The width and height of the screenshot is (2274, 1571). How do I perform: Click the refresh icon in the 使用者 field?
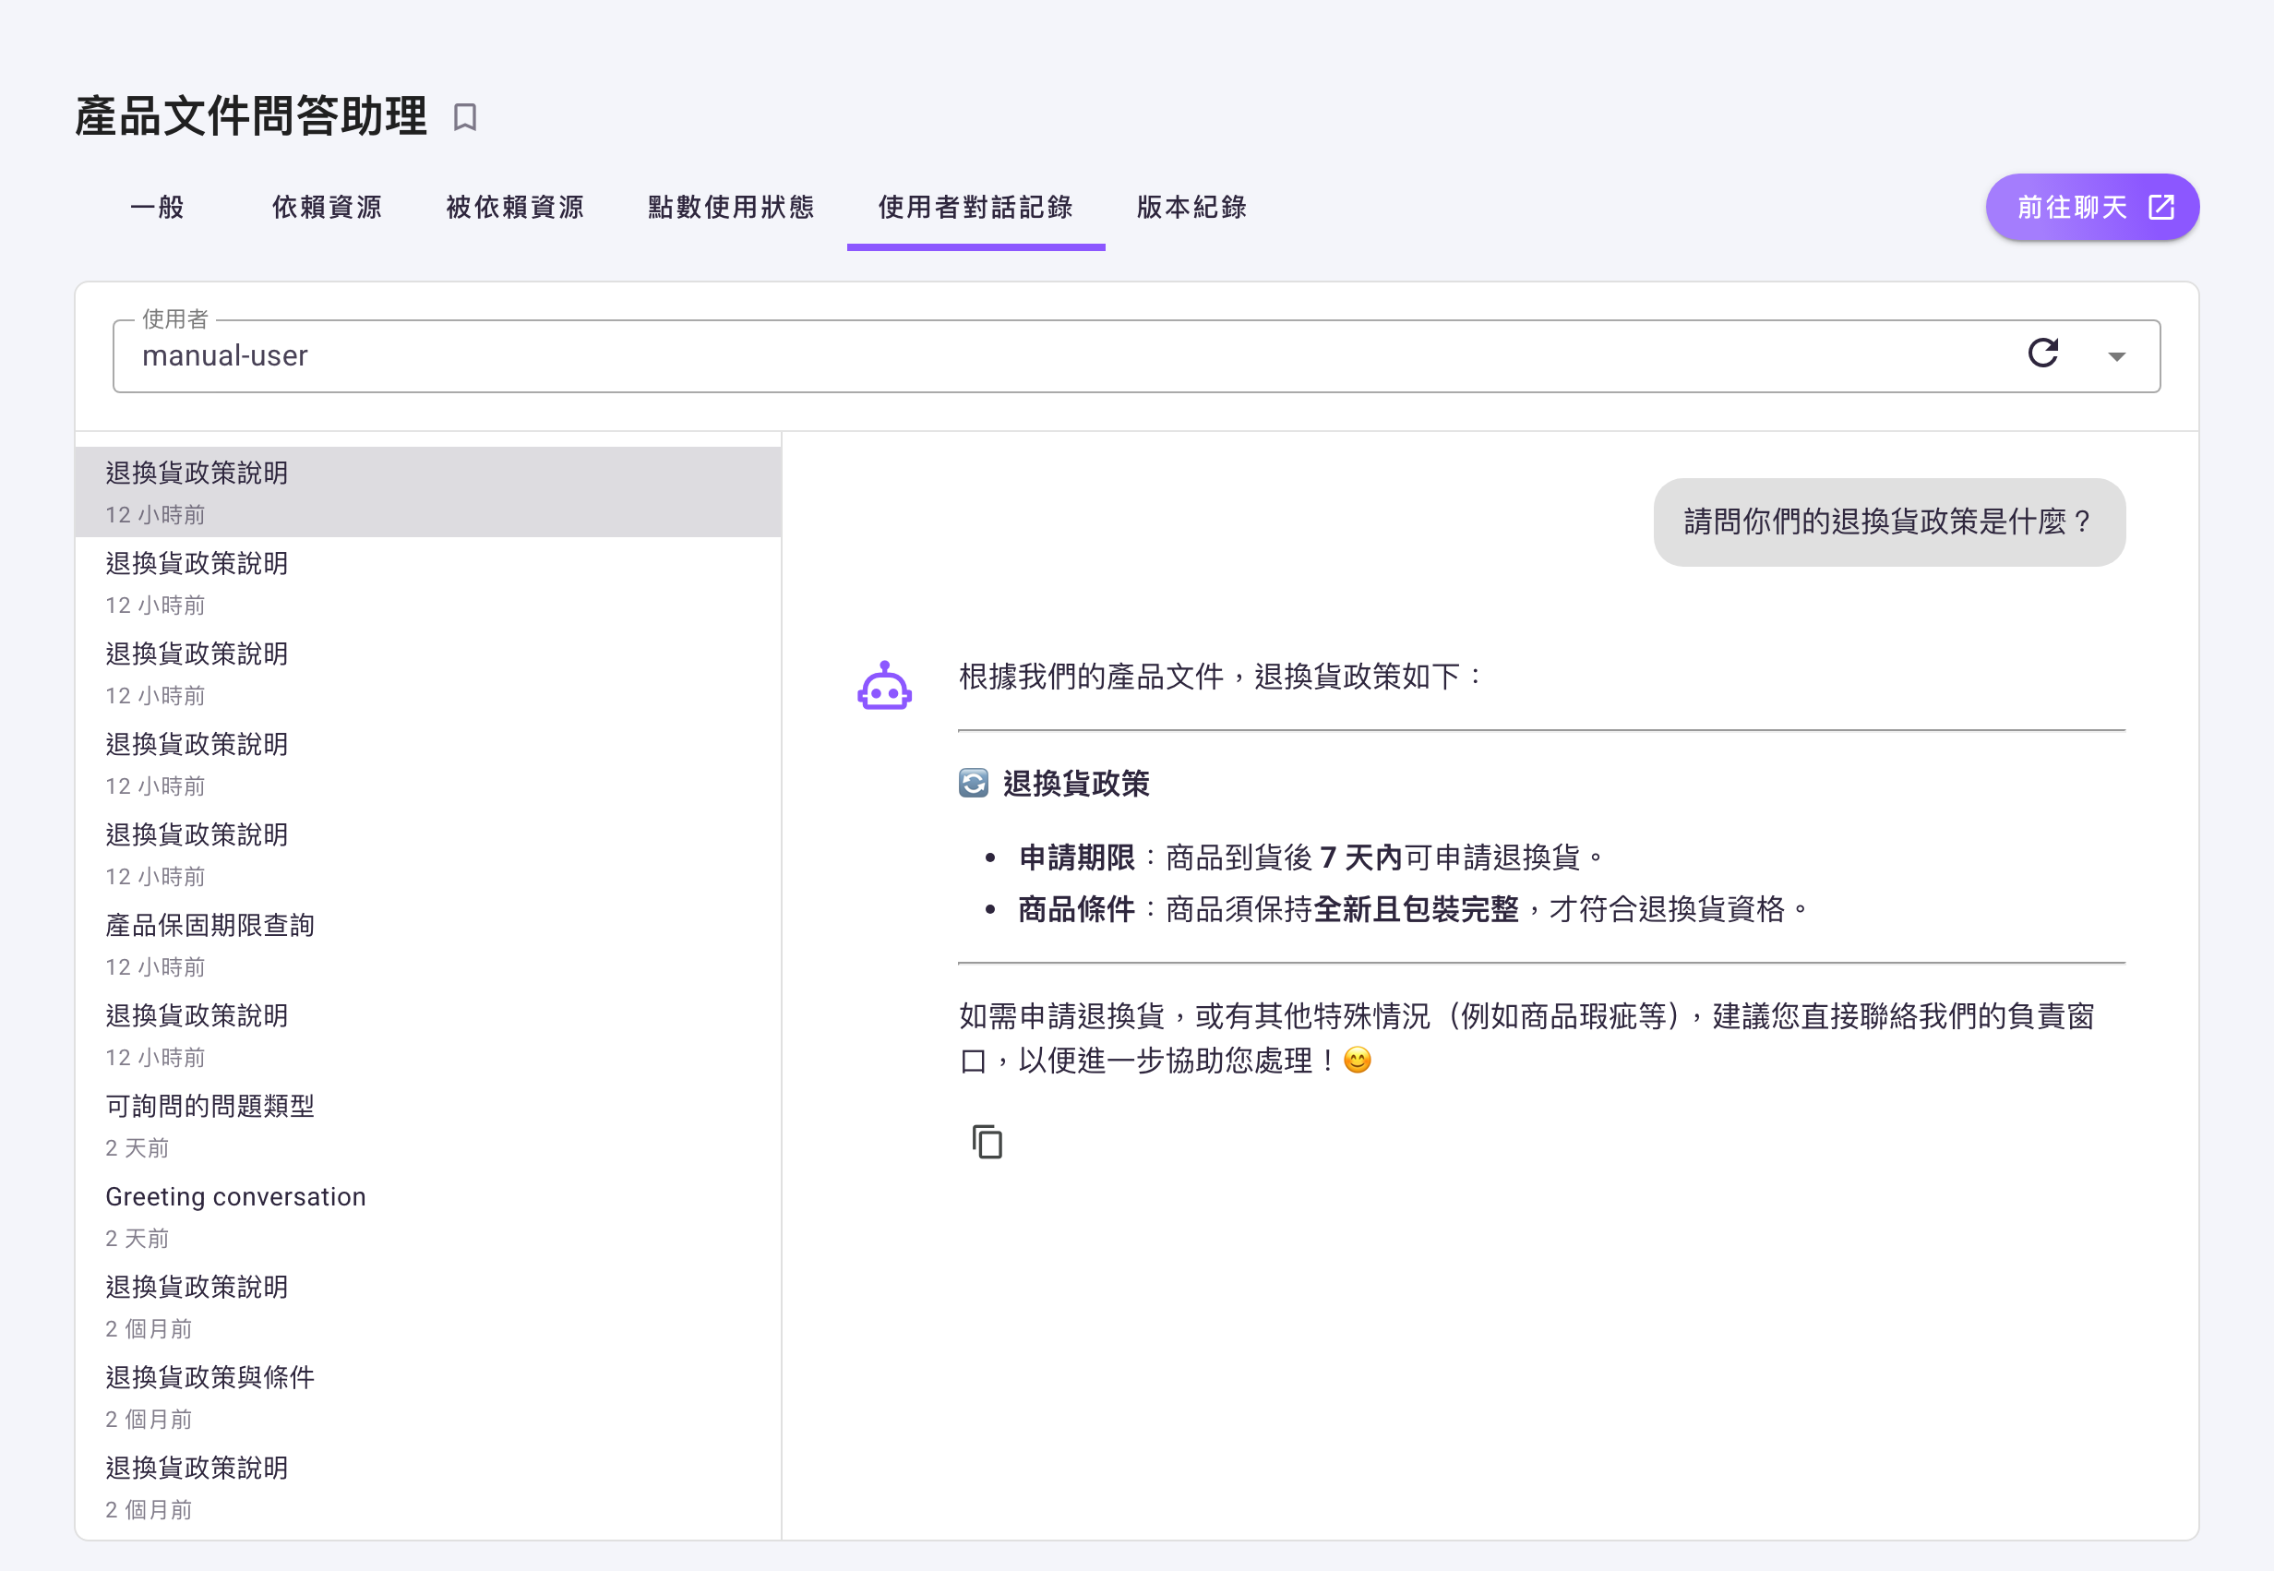point(2042,354)
